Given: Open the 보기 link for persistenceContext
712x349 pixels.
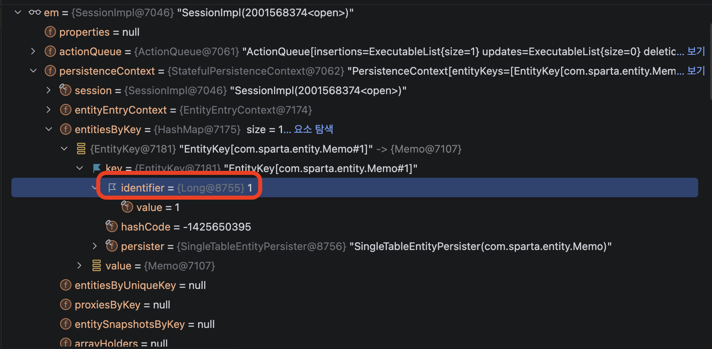Looking at the screenshot, I should pyautogui.click(x=696, y=71).
